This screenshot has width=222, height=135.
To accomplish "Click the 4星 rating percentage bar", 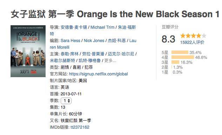I will click(x=182, y=57).
